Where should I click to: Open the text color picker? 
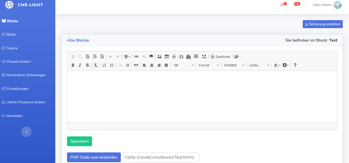click(x=276, y=65)
